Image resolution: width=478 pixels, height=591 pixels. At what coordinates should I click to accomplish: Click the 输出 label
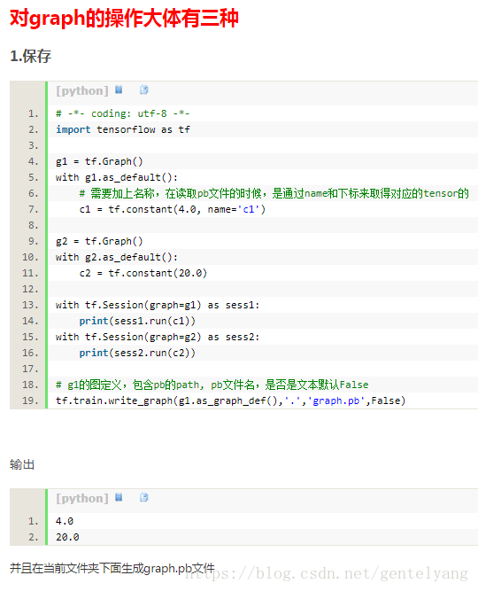tap(22, 464)
